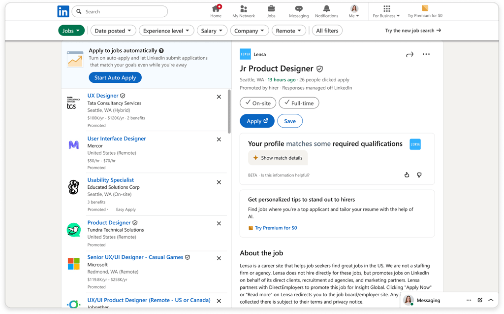Image resolution: width=504 pixels, height=314 pixels.
Task: Click Tata Consultancy Services logo
Action: [x=73, y=103]
